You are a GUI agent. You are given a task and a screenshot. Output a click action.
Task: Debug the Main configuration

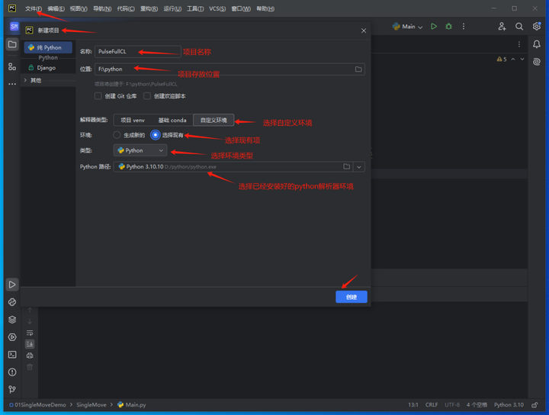(448, 26)
